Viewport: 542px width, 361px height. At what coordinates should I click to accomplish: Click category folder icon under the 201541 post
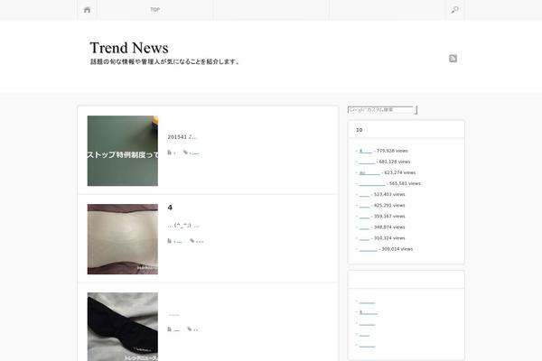pos(170,153)
